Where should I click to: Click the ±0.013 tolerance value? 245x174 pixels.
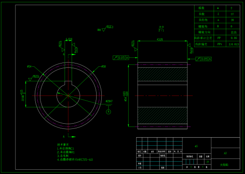(234, 44)
